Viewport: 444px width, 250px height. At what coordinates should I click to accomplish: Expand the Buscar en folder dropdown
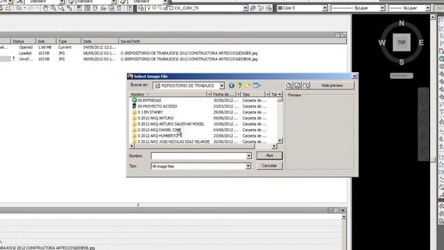pos(222,85)
